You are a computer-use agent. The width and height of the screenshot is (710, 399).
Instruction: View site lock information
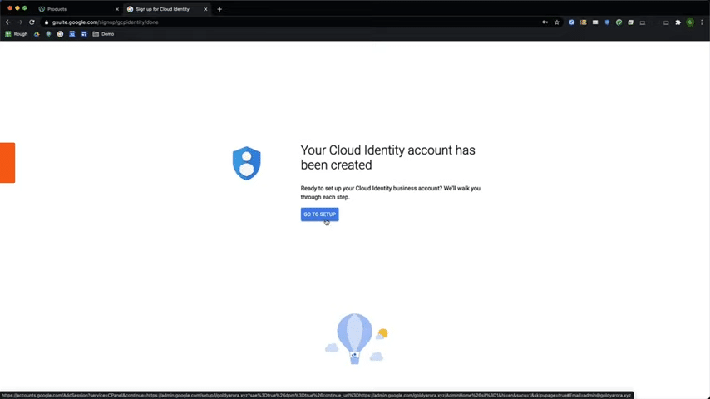click(x=47, y=22)
